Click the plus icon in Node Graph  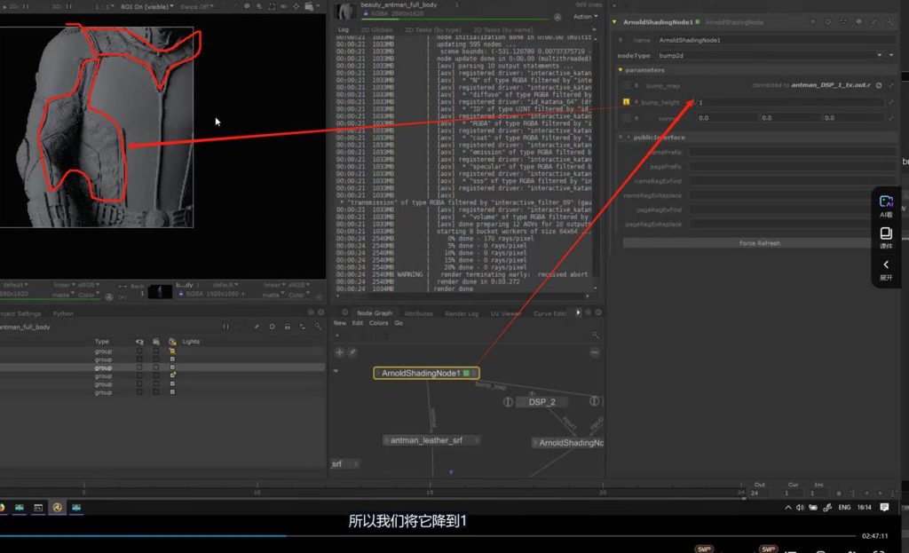[x=339, y=352]
